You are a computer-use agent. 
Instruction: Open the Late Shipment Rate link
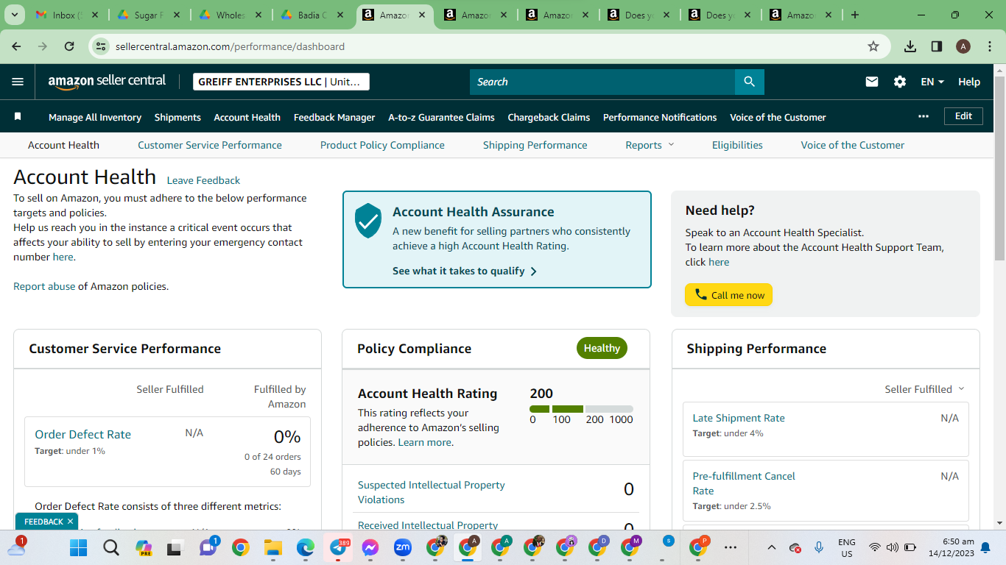[x=739, y=418]
